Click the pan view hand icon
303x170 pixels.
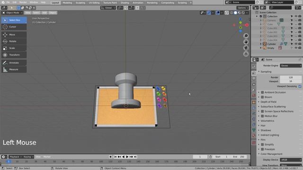(x=246, y=42)
